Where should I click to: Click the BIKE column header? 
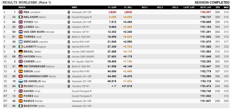pyautogui.click(x=74, y=7)
